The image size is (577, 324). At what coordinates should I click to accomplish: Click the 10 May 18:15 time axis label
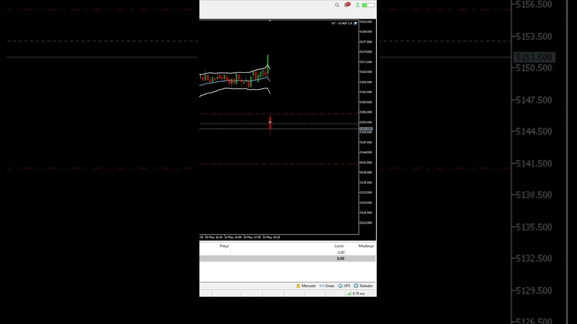pyautogui.click(x=271, y=237)
